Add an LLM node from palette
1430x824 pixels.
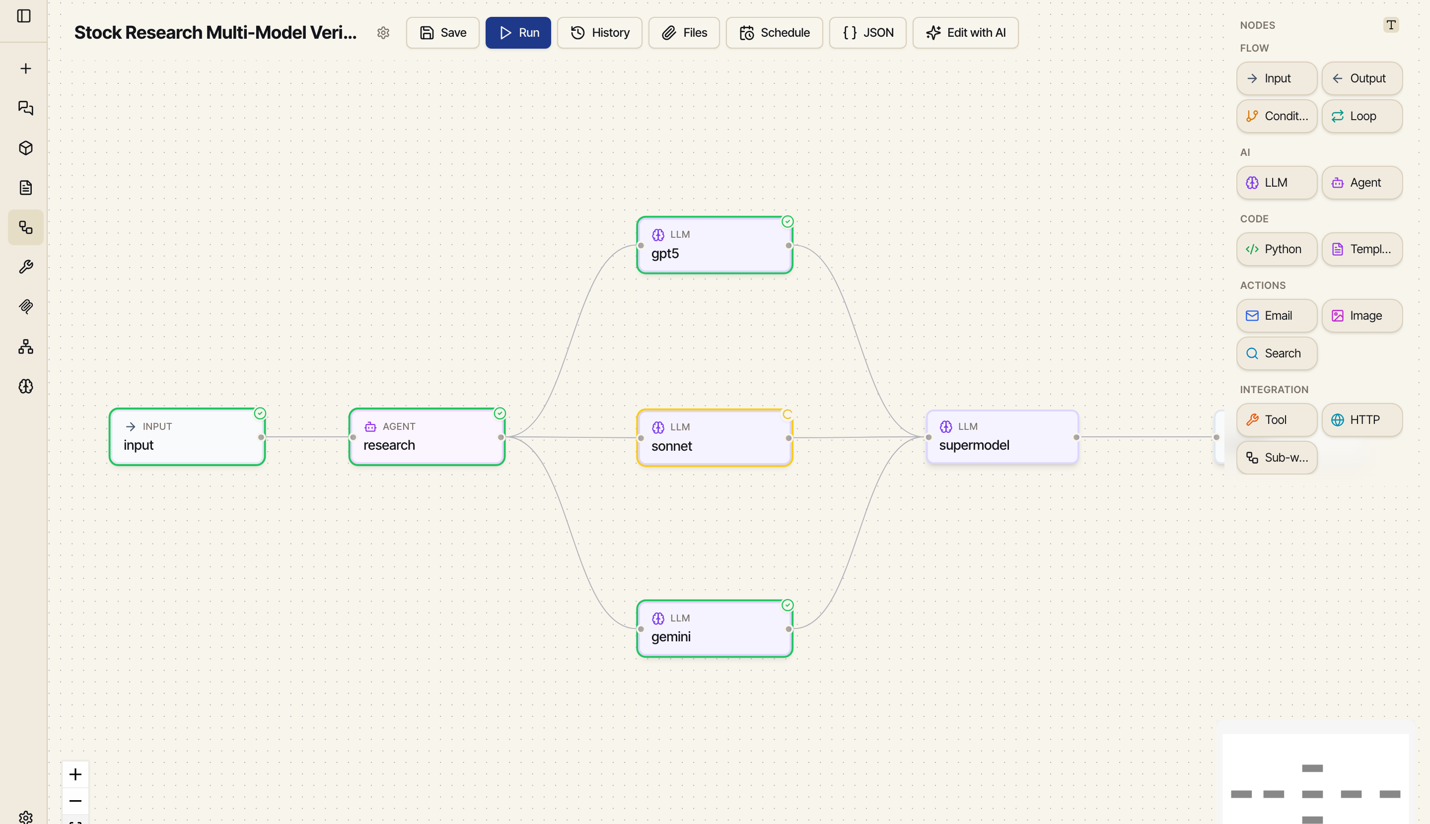[x=1277, y=182]
